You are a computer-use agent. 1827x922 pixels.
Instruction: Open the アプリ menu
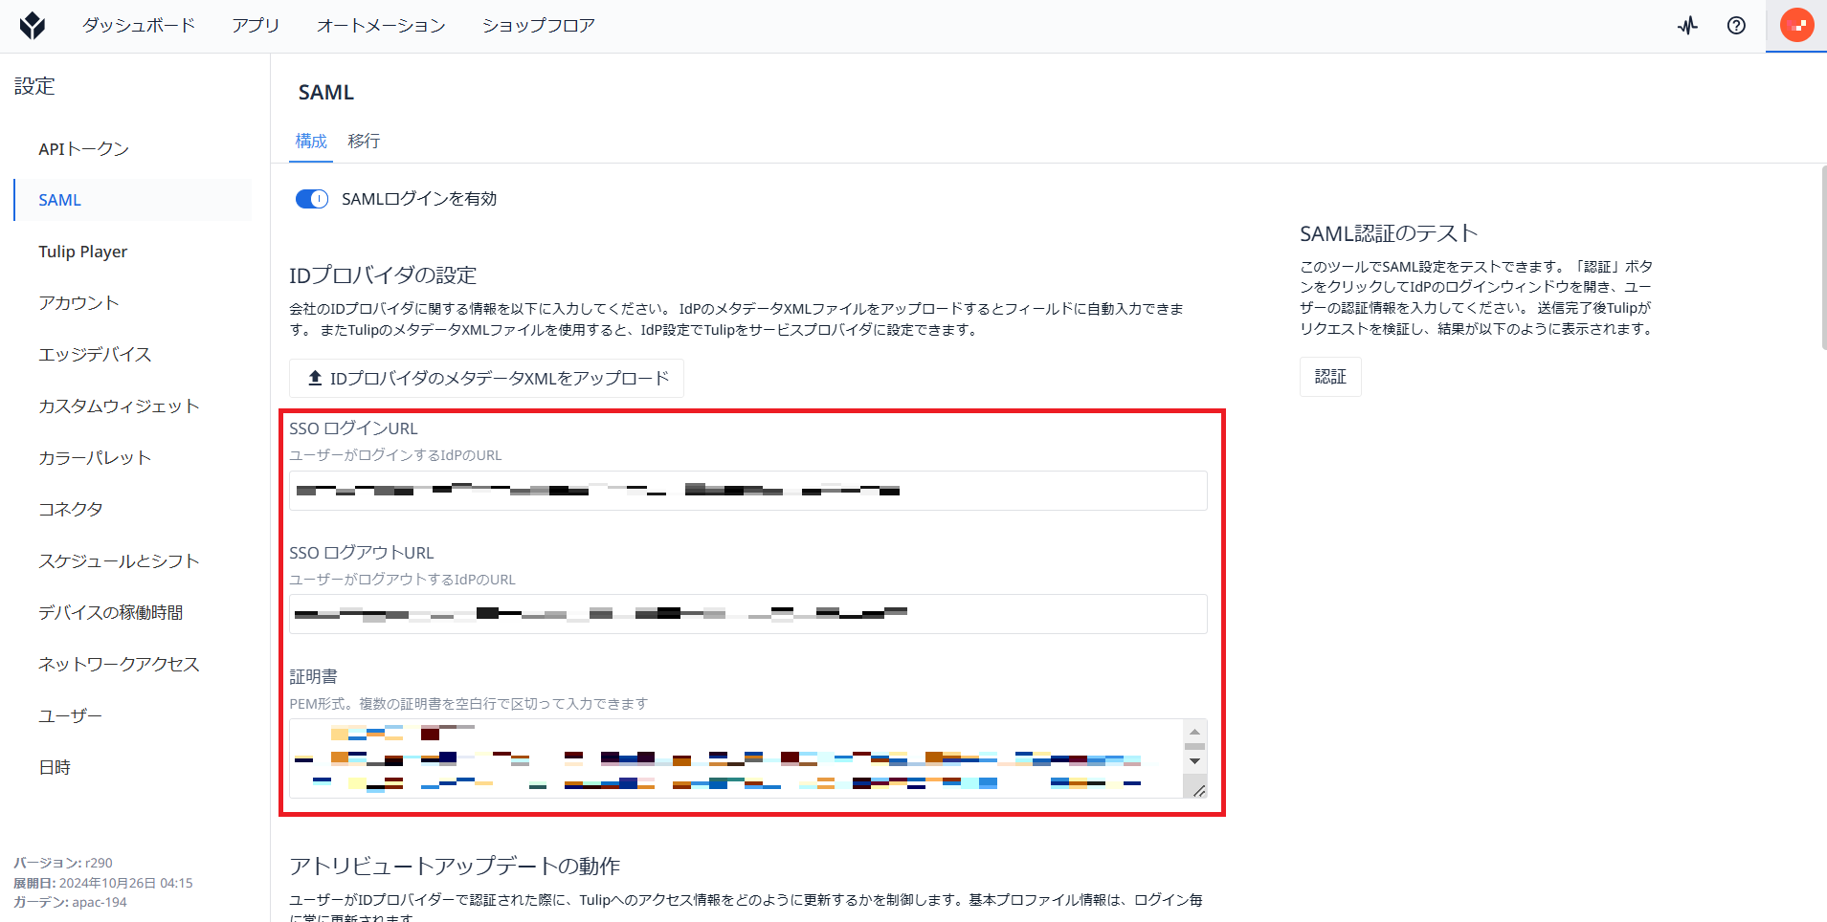[x=256, y=26]
